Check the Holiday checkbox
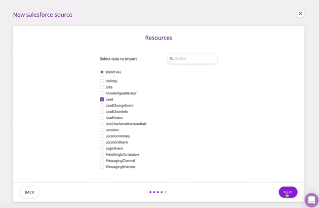Screen dimensions: 319x208 [102, 81]
